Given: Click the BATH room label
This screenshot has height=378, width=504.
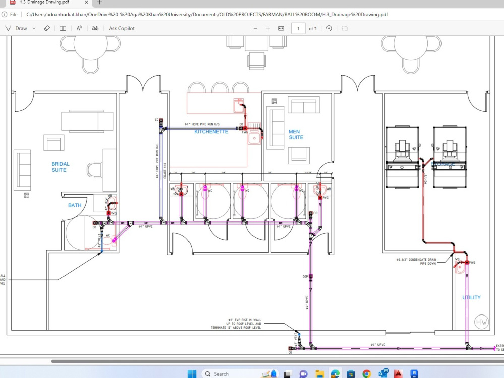Looking at the screenshot, I should click(x=75, y=205).
